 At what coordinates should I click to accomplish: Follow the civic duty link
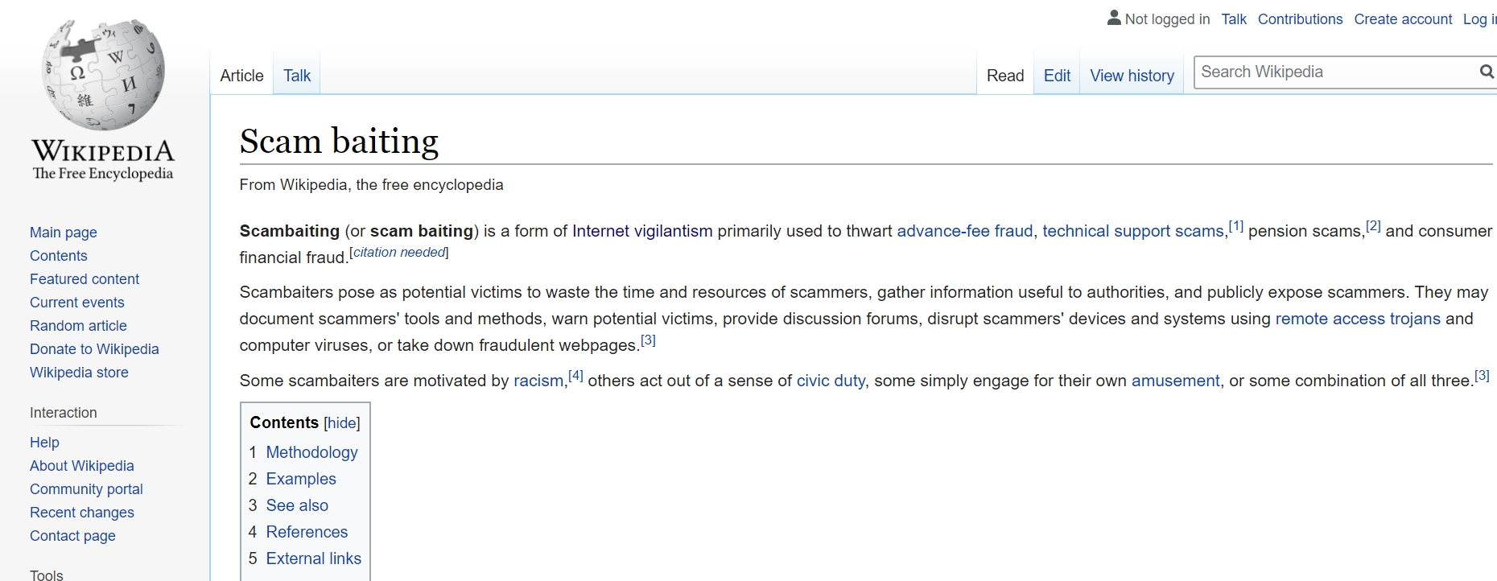831,381
